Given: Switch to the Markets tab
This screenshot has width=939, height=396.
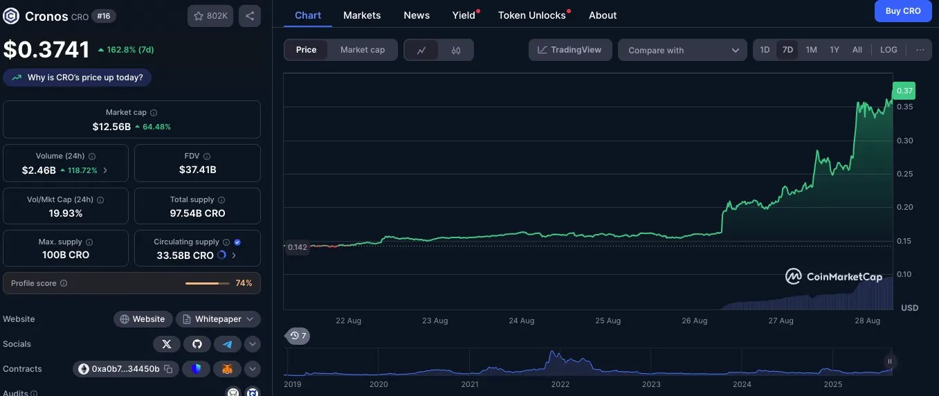Looking at the screenshot, I should [x=362, y=15].
